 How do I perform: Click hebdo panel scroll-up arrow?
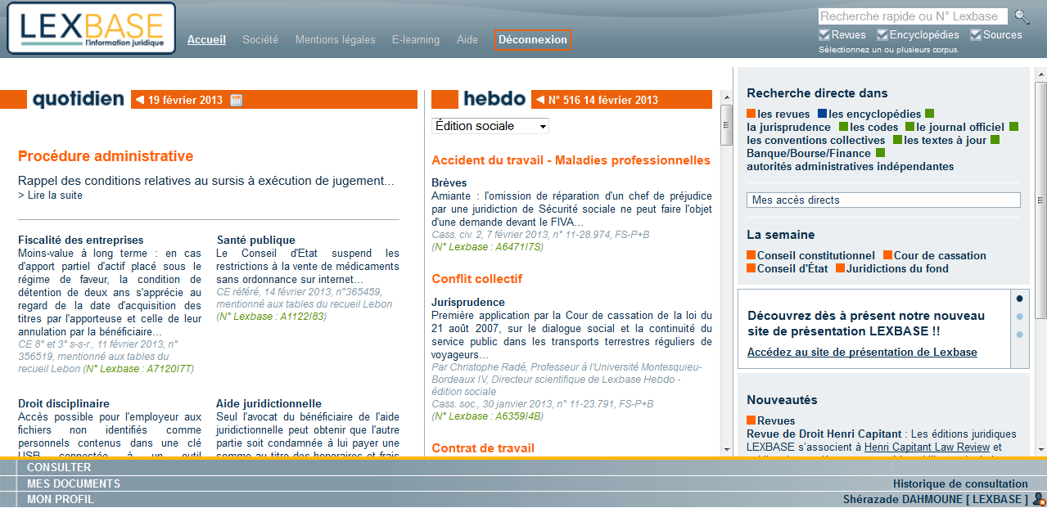pos(725,96)
